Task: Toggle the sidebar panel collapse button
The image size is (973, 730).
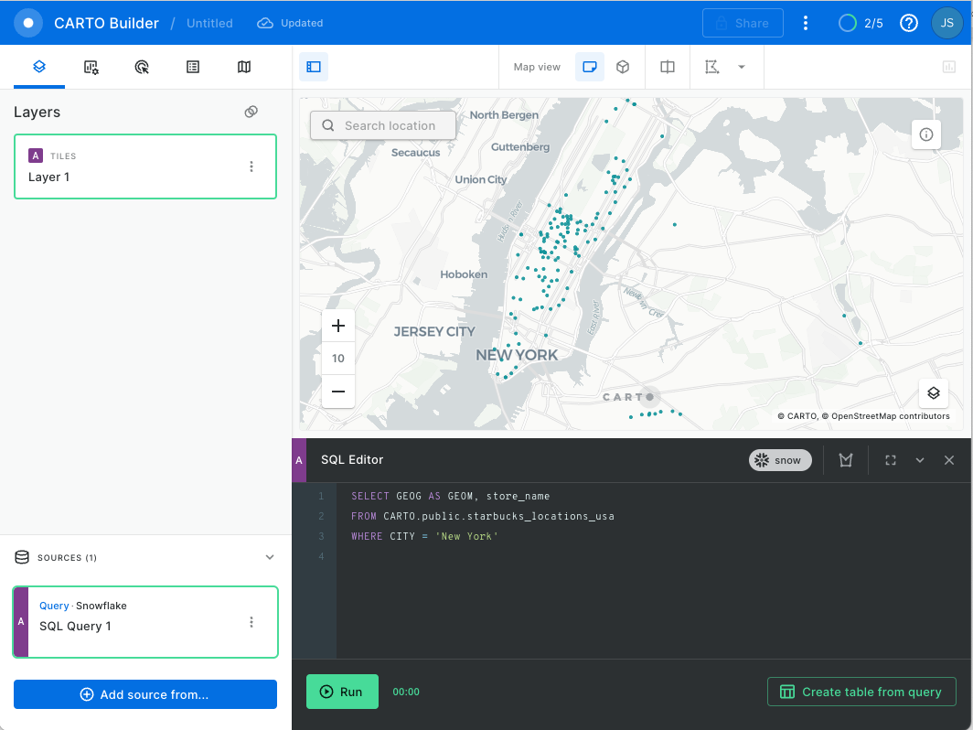Action: [x=314, y=67]
